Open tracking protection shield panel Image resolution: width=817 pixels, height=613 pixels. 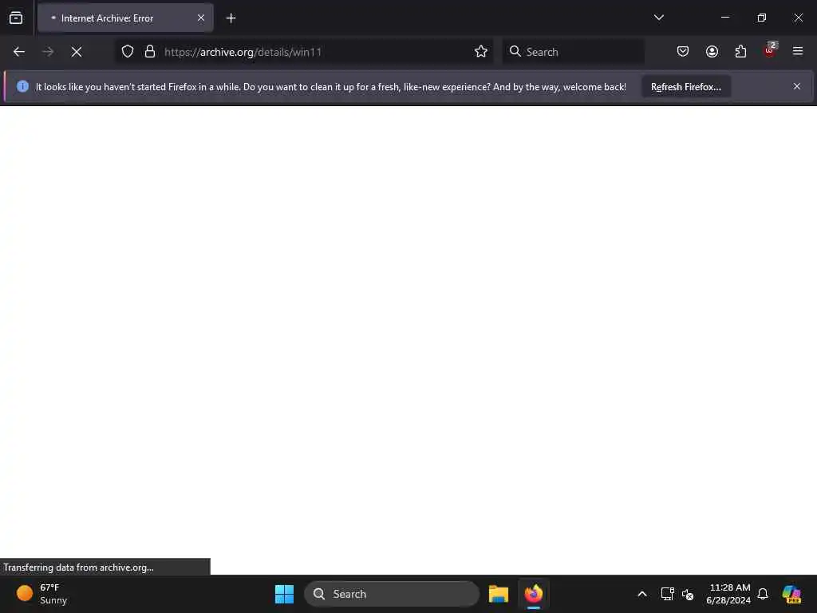click(x=128, y=52)
